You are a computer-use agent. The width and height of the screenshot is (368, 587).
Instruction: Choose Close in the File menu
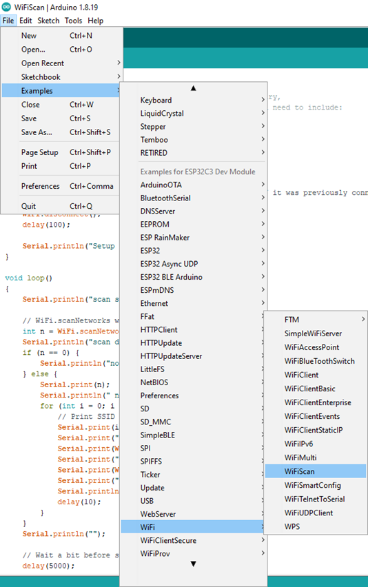click(61, 105)
